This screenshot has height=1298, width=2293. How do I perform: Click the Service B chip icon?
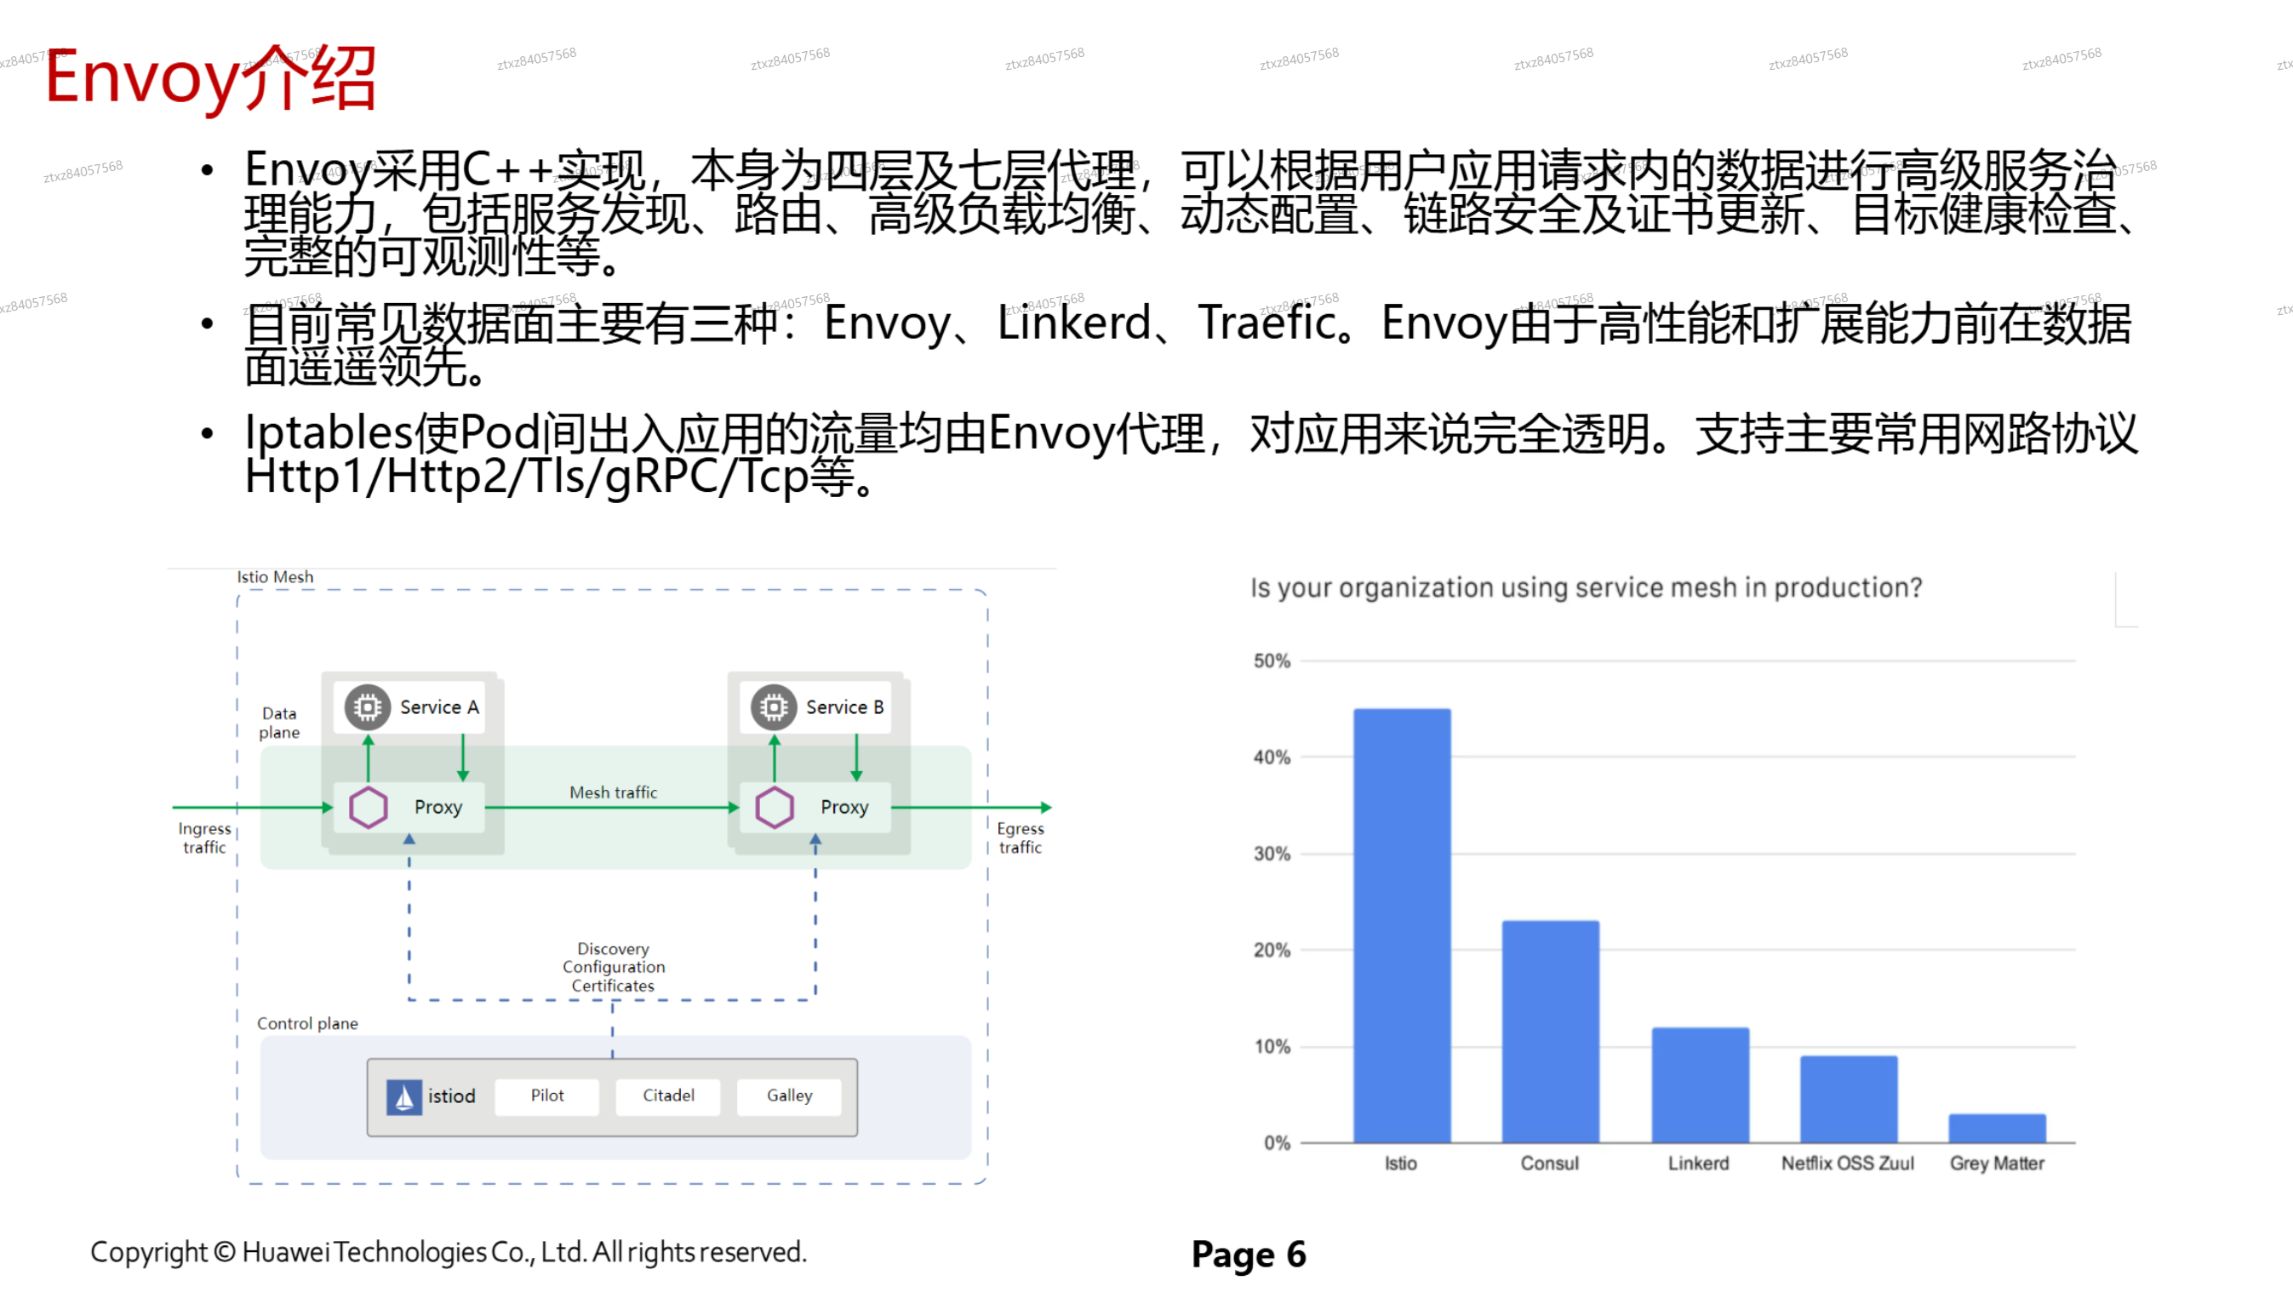(x=773, y=707)
